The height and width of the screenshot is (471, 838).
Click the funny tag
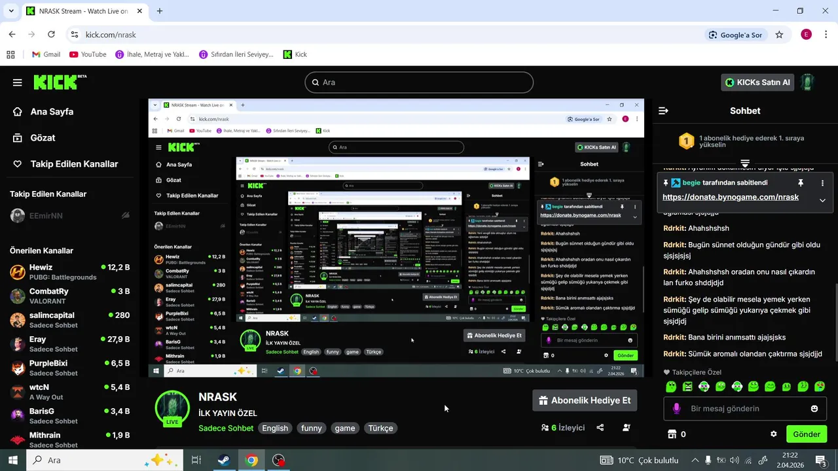[311, 428]
